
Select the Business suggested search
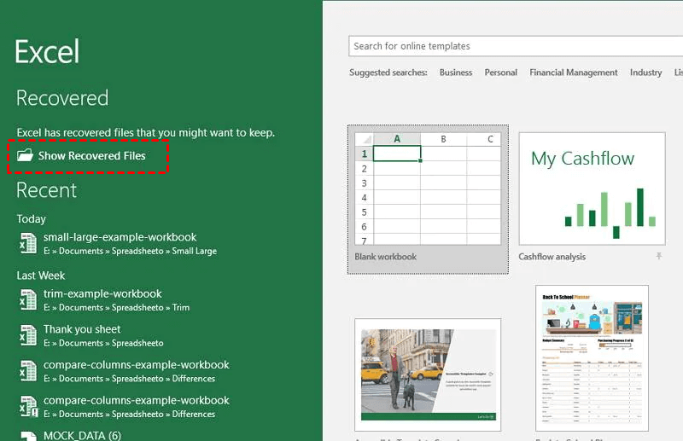click(456, 73)
